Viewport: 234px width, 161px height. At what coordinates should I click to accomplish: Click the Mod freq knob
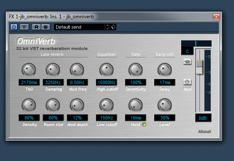77,70
